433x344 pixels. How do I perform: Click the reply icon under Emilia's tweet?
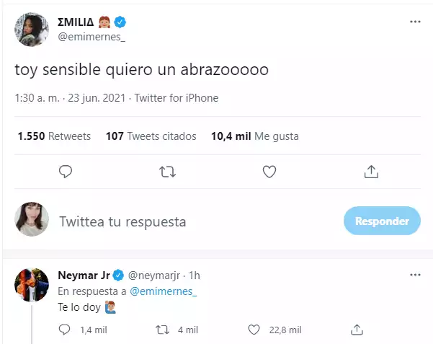[65, 172]
